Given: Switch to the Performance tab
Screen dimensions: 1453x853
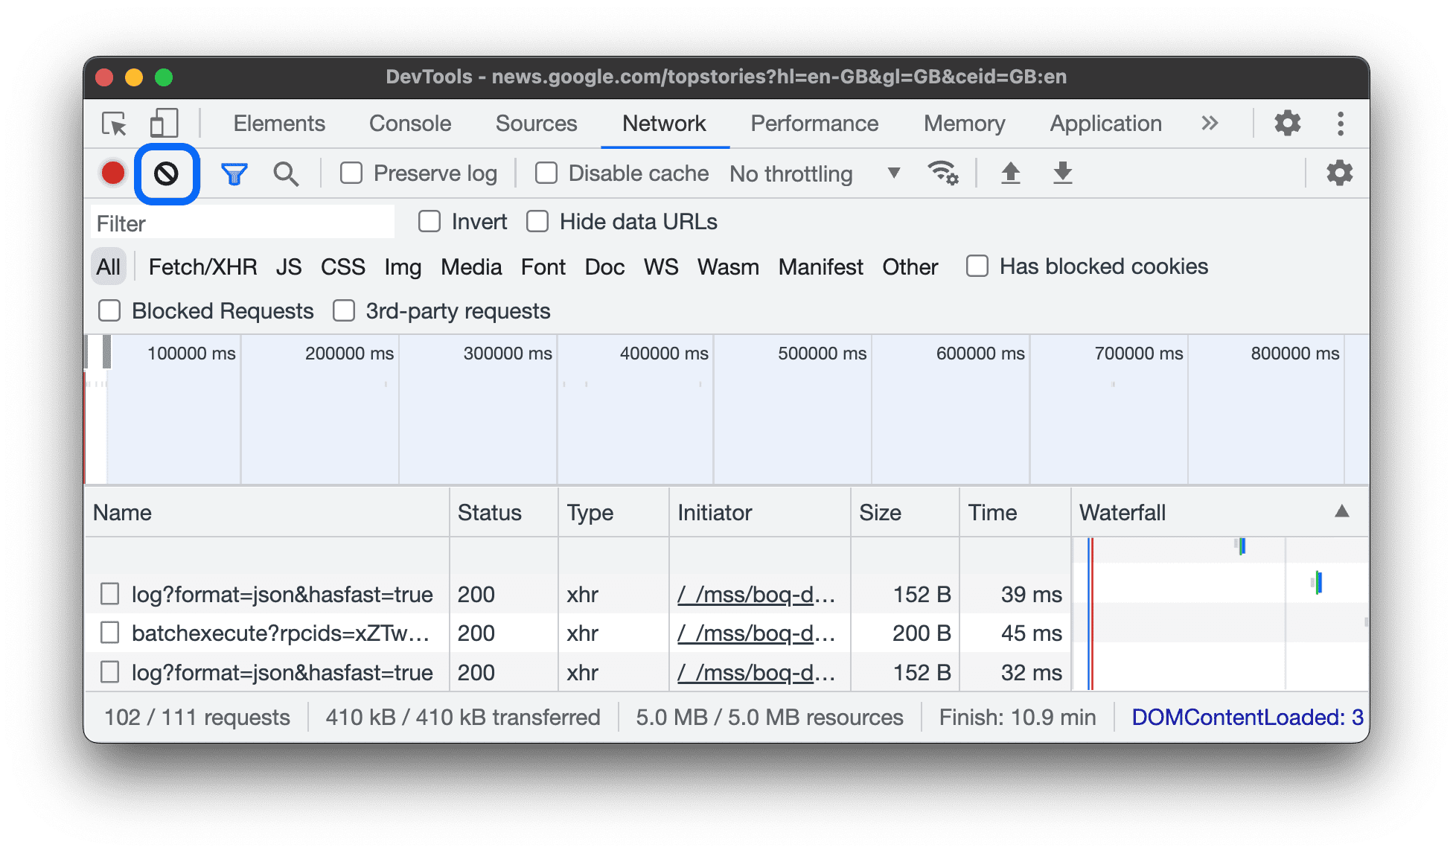Looking at the screenshot, I should pos(814,122).
